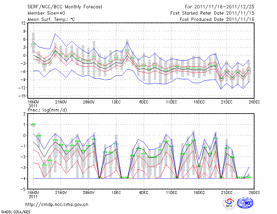Click the -15 tick on the temperature y-axis

point(22,96)
